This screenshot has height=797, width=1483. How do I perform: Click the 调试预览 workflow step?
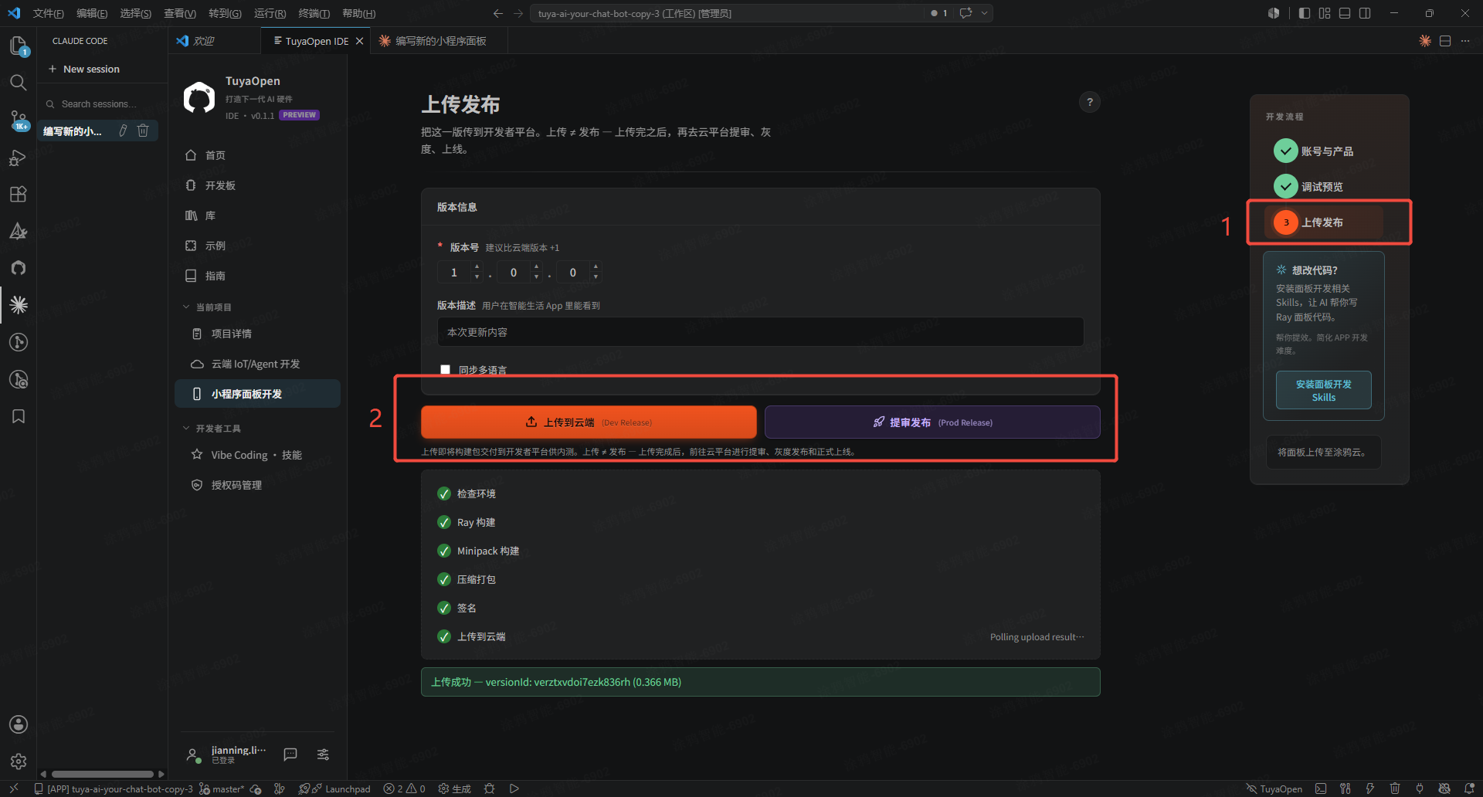pos(1309,186)
